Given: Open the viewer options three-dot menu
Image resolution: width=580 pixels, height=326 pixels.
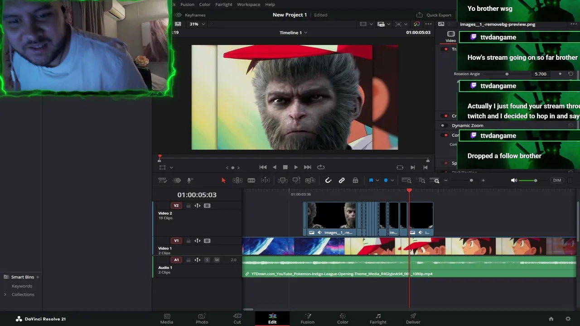Looking at the screenshot, I should pyautogui.click(x=429, y=24).
